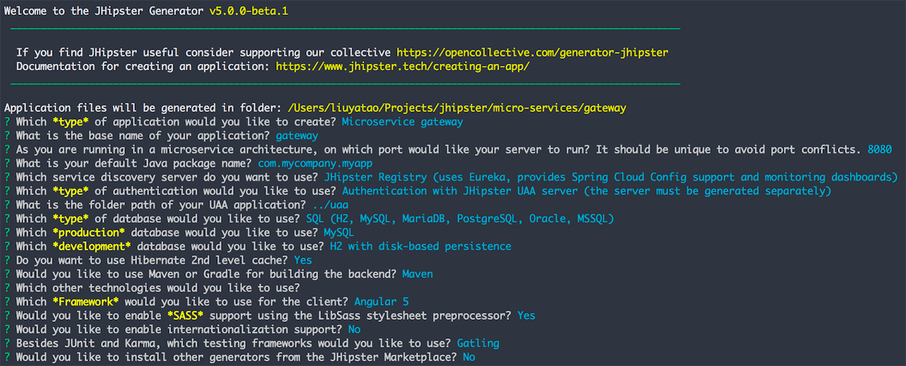Click 'Authentication with JHipster UAA server' answer

586,191
